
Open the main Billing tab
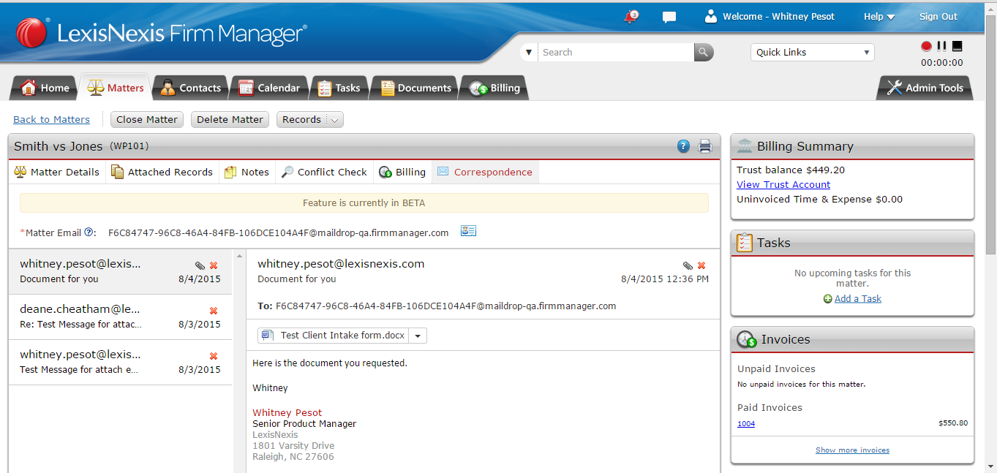(494, 88)
